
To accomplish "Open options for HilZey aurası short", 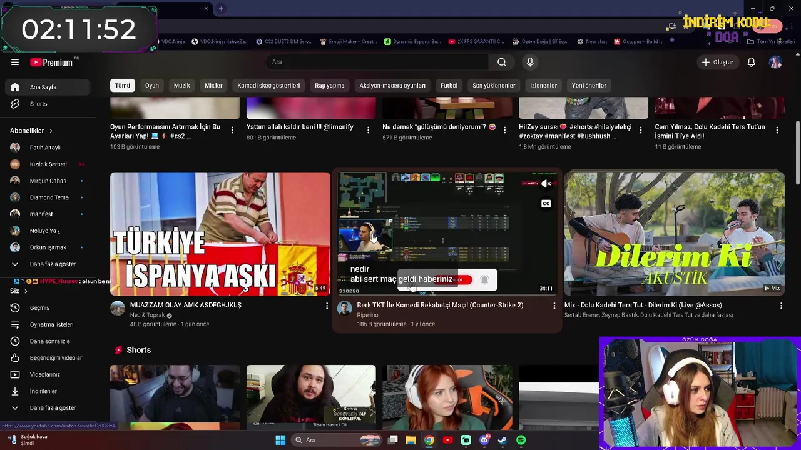I will 641,130.
